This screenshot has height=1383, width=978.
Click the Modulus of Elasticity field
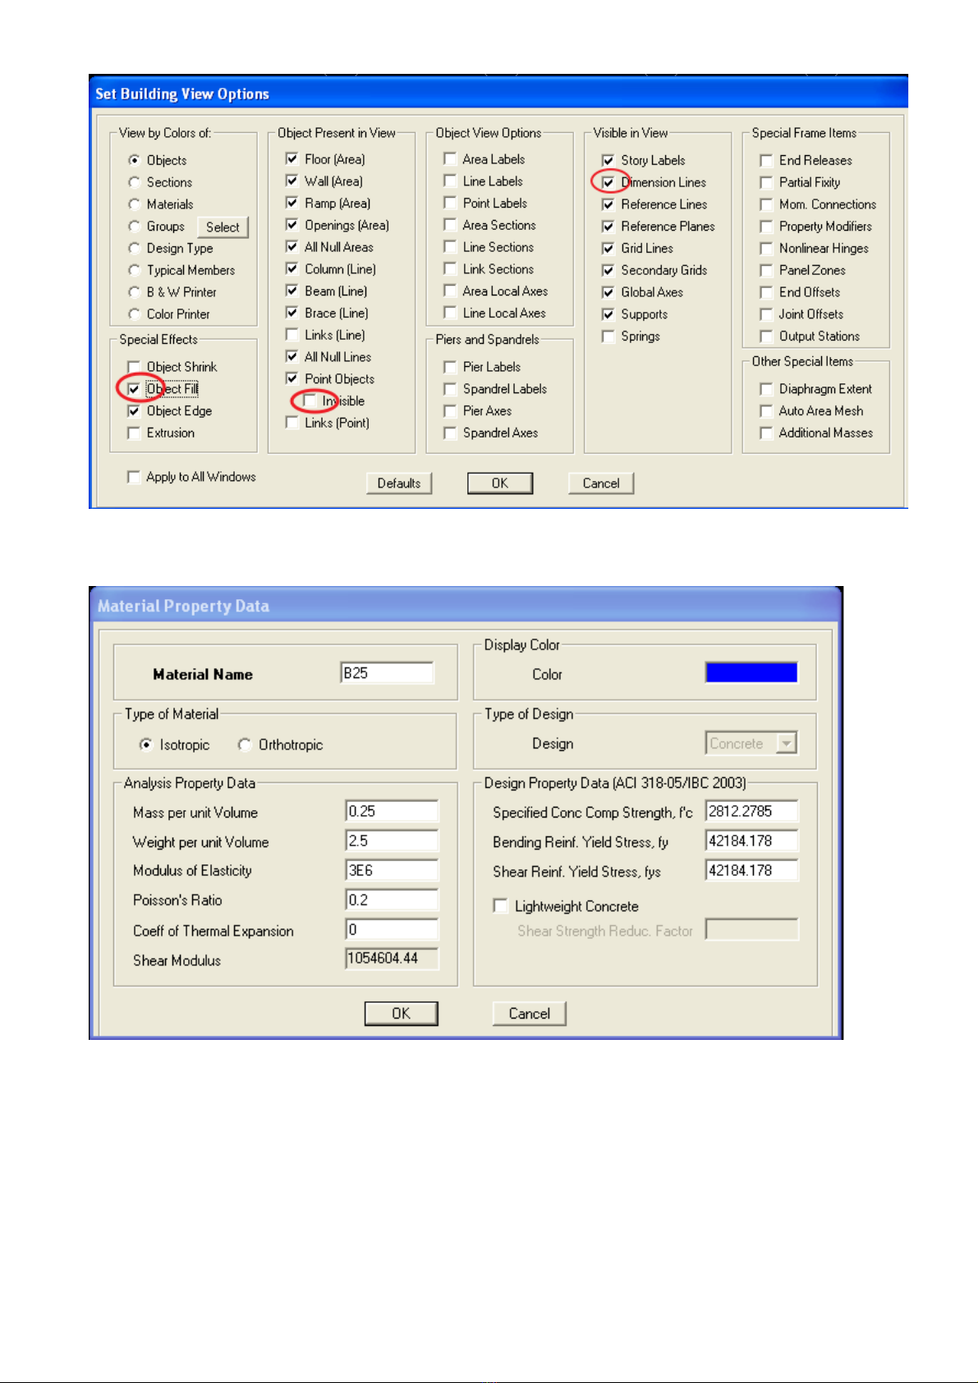[x=392, y=870]
